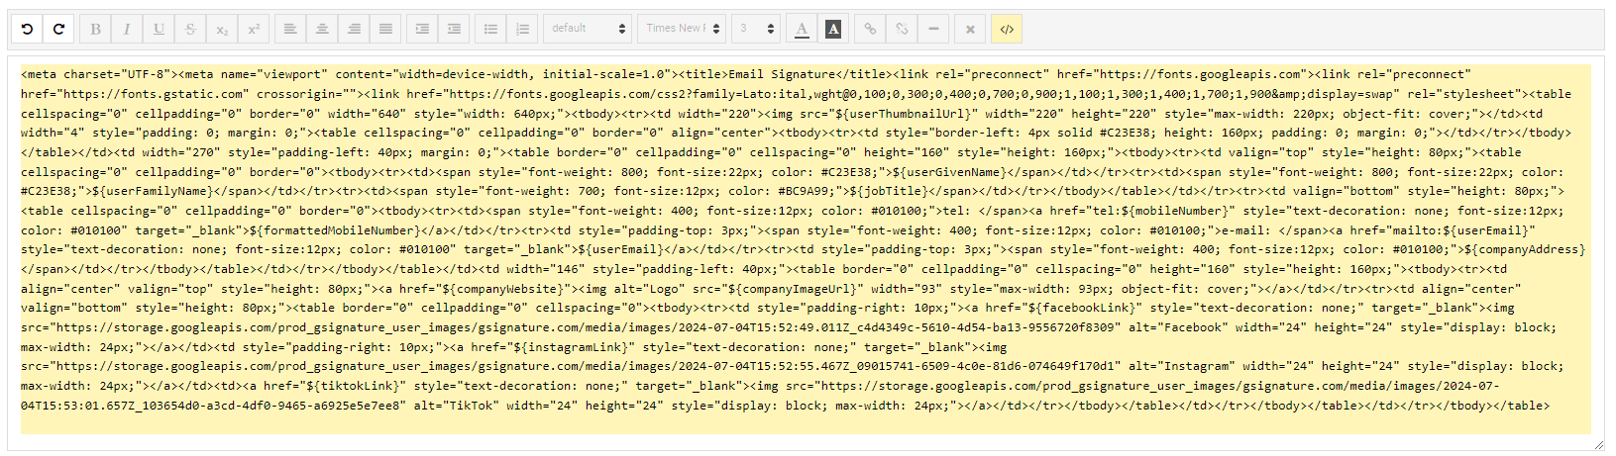Toggle strikethrough formatting

190,29
